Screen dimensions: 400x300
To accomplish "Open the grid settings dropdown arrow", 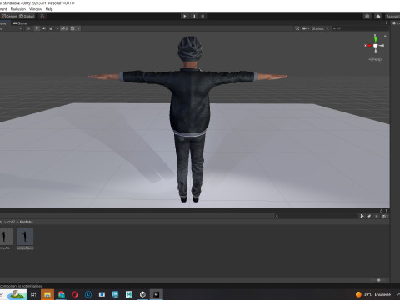I will [x=78, y=28].
